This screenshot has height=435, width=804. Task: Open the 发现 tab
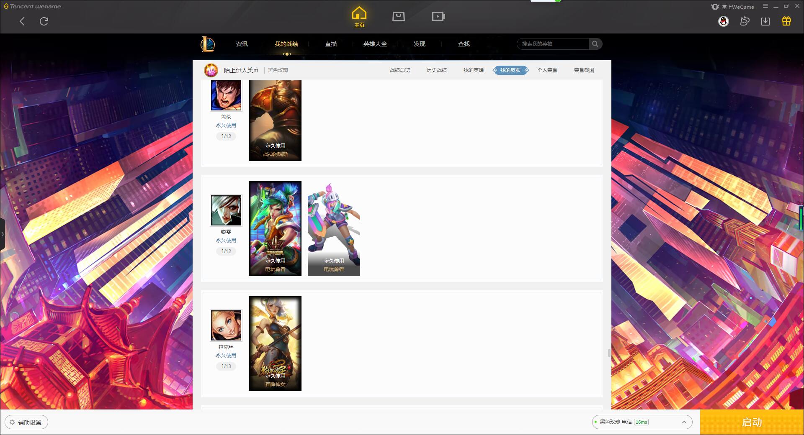click(x=420, y=44)
